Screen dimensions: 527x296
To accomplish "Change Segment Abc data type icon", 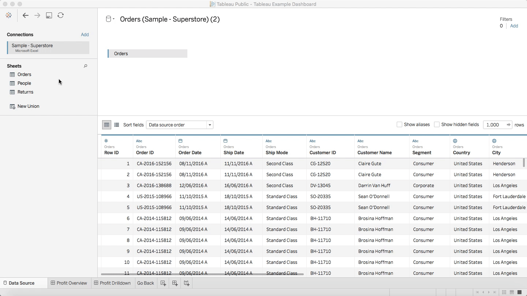I will (415, 141).
